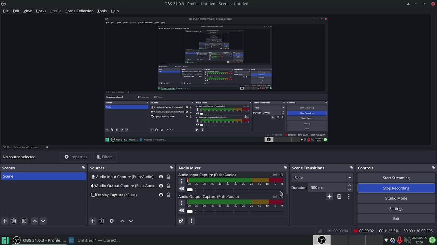Increase transition duration with up arrow
Image resolution: width=437 pixels, height=245 pixels.
[350, 185]
